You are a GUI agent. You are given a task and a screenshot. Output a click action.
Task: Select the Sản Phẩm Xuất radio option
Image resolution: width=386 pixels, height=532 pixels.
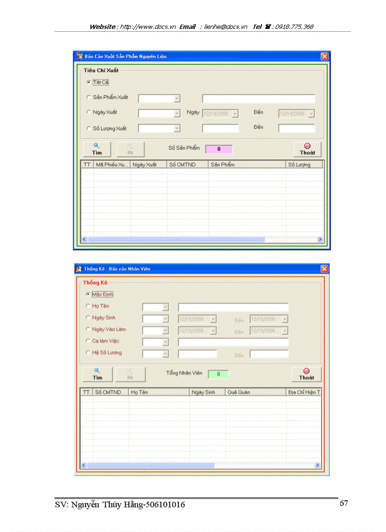88,97
